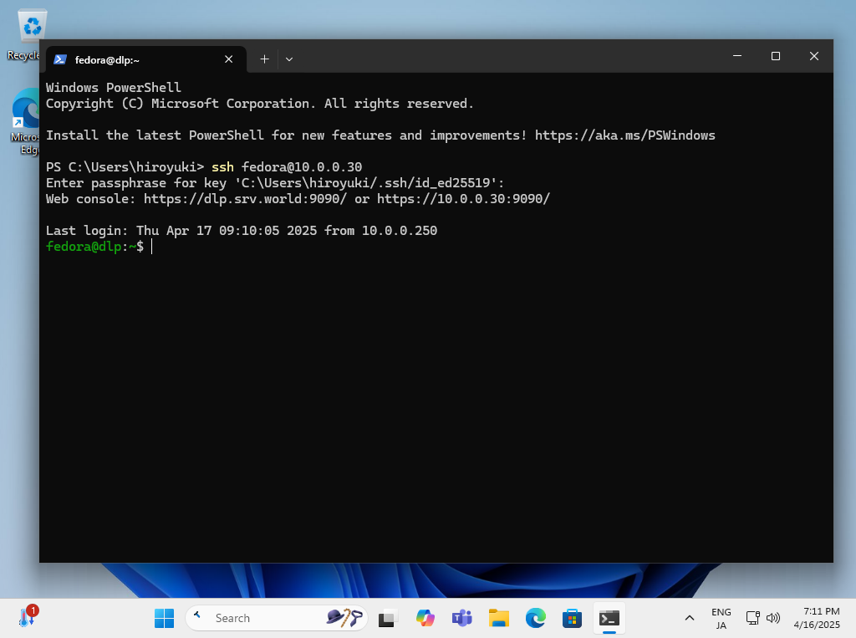Screen dimensions: 856x638
Task: Open Microsoft Edge from the taskbar
Action: pyautogui.click(x=536, y=618)
